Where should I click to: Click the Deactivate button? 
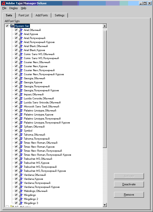click(x=129, y=184)
